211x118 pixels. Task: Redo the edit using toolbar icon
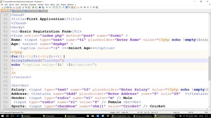tap(36, 7)
